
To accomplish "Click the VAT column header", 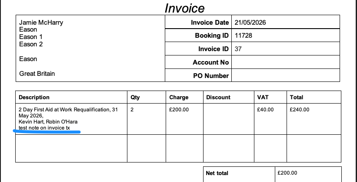I will point(263,97).
